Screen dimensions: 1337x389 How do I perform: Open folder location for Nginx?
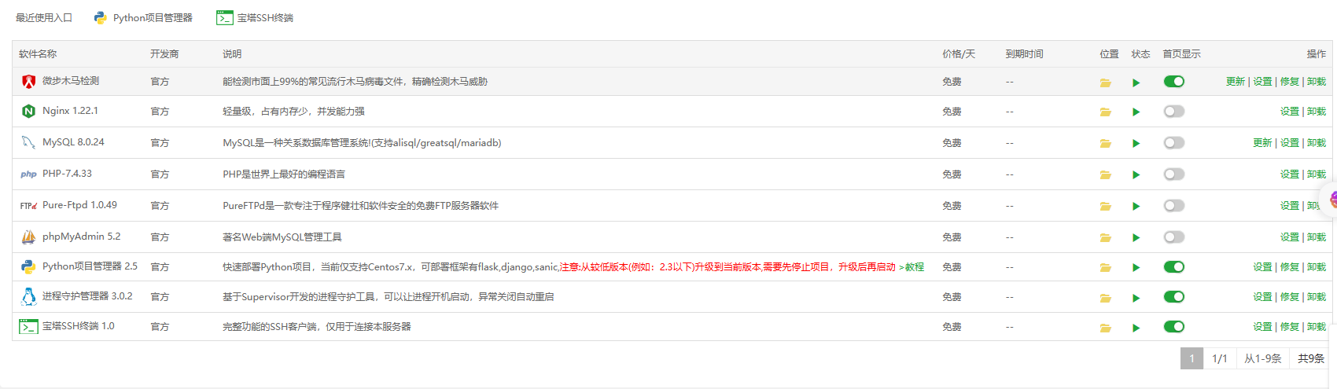click(1105, 112)
